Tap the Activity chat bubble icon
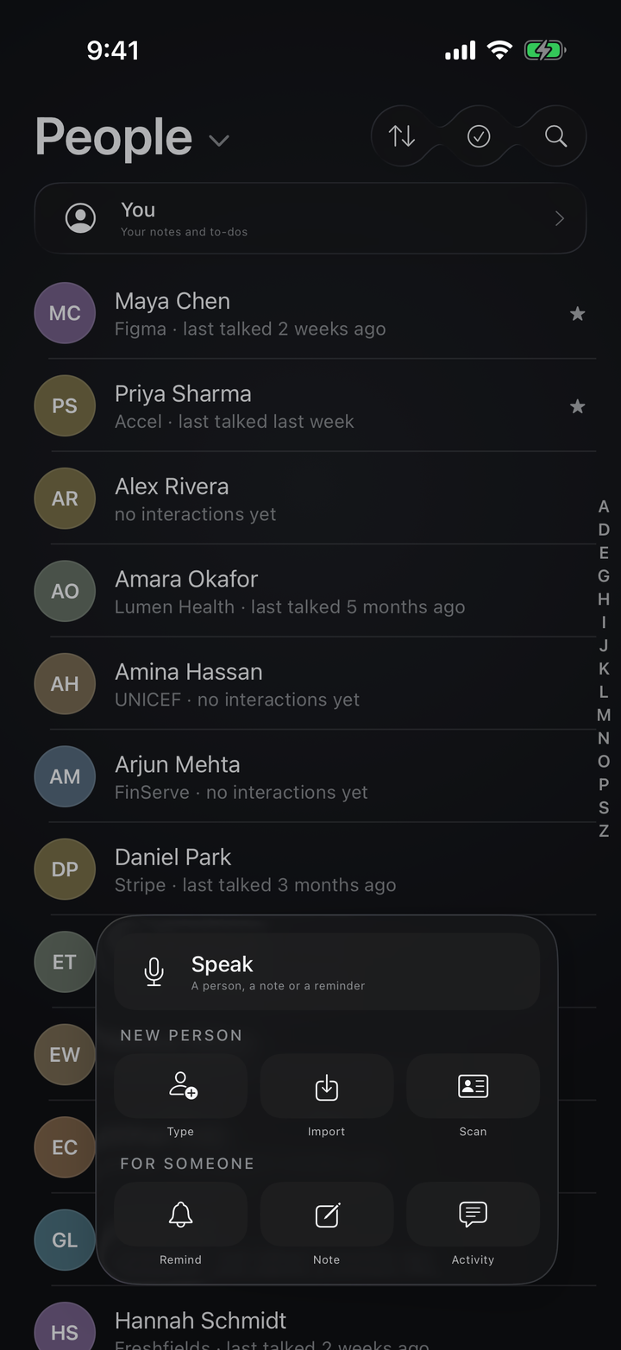This screenshot has height=1350, width=621. click(473, 1215)
